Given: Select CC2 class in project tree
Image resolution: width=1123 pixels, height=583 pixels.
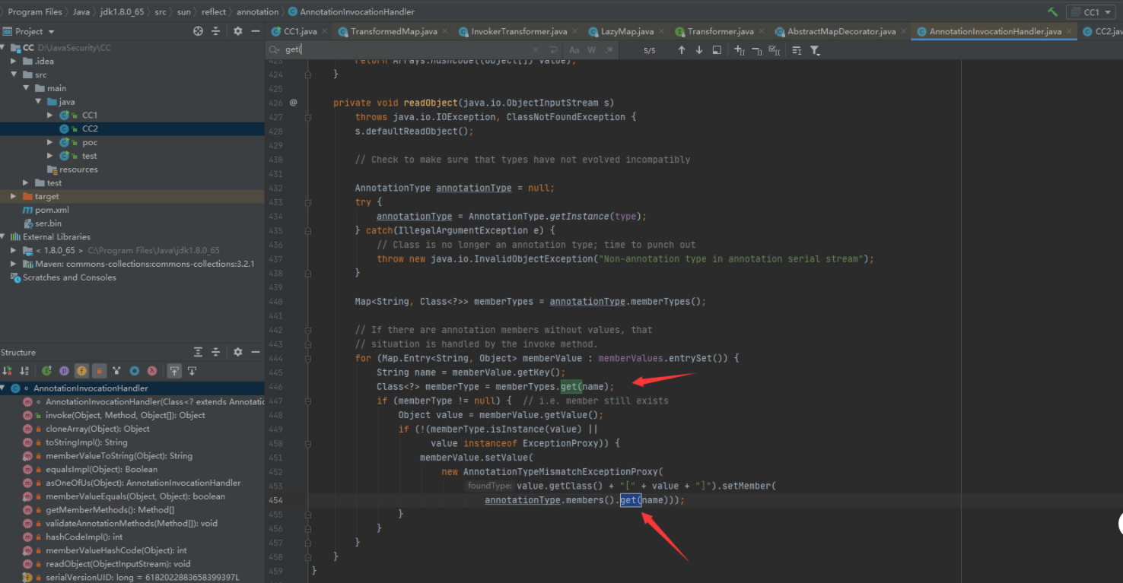Looking at the screenshot, I should [x=90, y=128].
